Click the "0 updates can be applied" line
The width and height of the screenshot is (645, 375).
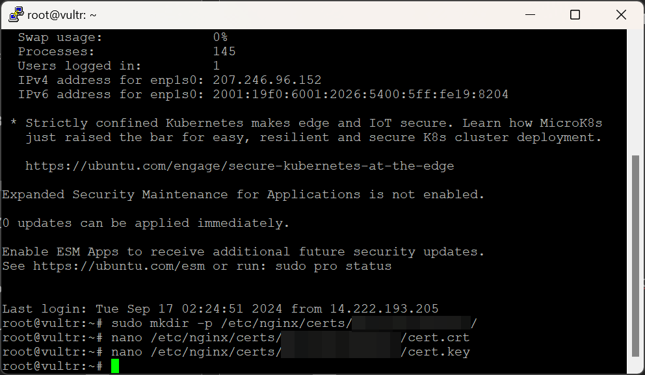pos(146,224)
